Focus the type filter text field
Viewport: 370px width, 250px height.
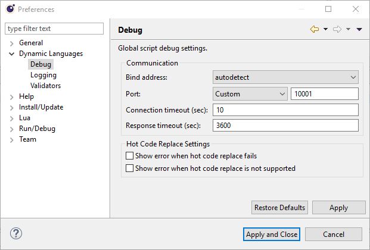coord(54,29)
